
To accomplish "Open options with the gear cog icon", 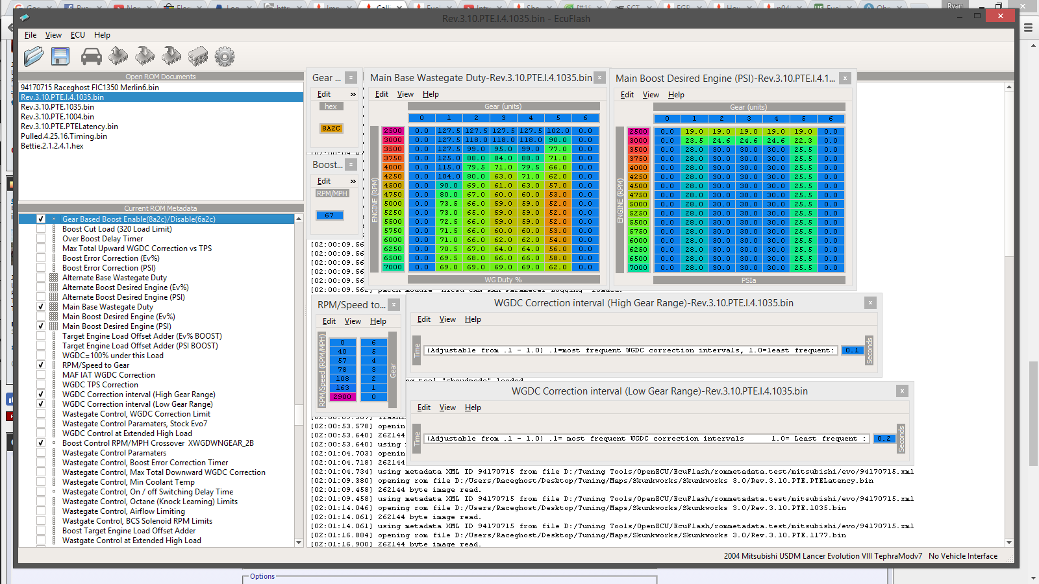I will pos(225,56).
